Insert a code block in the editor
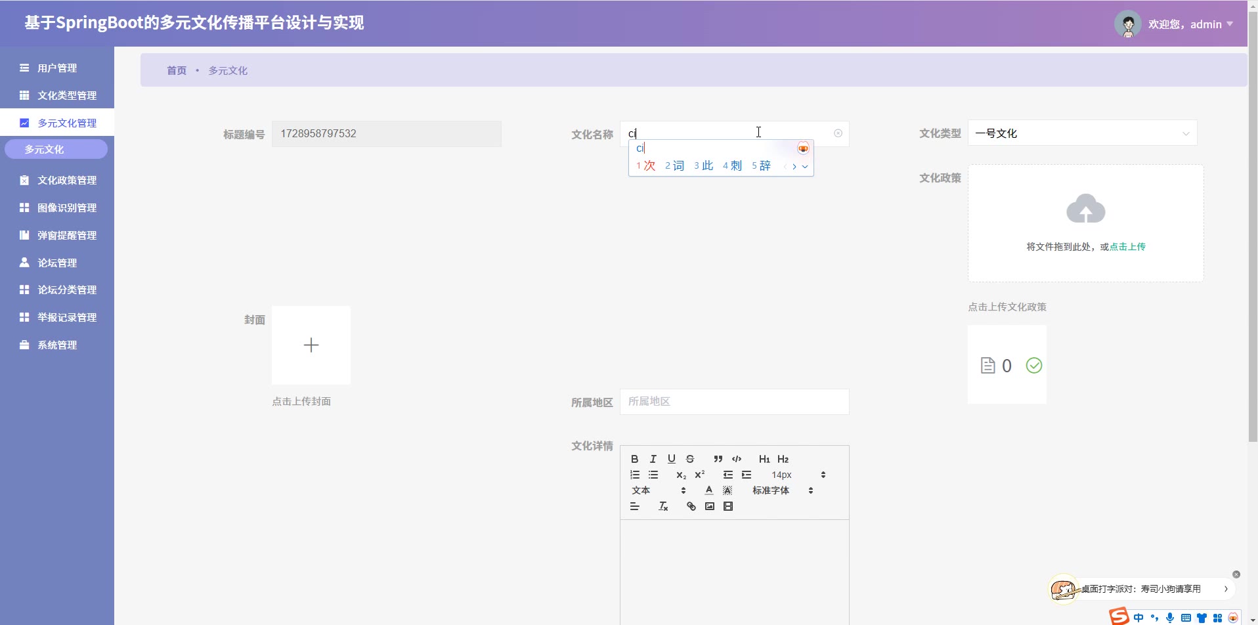Screen dimensions: 1258x625 coord(737,459)
